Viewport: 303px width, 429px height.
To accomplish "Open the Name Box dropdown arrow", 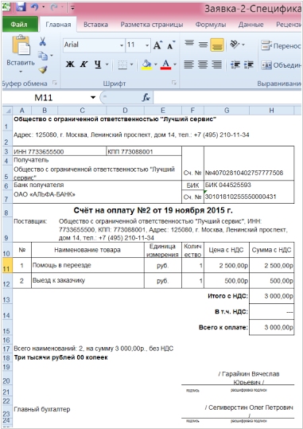I will [93, 97].
